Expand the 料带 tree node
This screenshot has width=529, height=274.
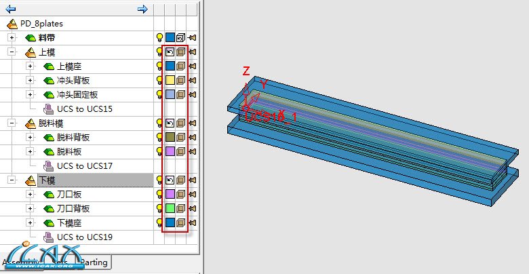12,37
